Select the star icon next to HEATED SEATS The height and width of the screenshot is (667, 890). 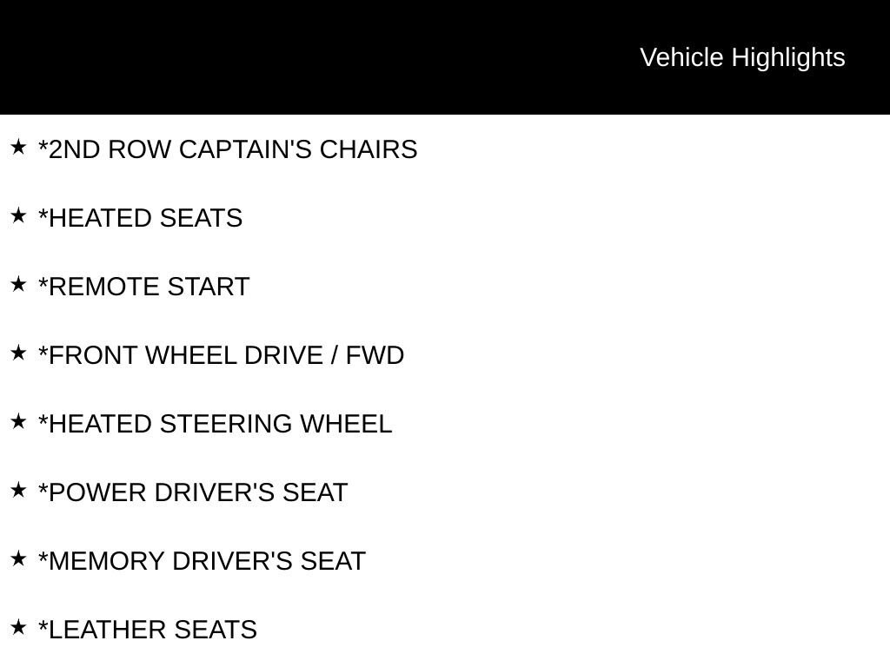point(18,216)
